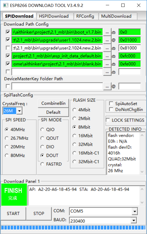Browse file for blank.bin row
The width and height of the screenshot is (147, 234).
click(x=107, y=64)
